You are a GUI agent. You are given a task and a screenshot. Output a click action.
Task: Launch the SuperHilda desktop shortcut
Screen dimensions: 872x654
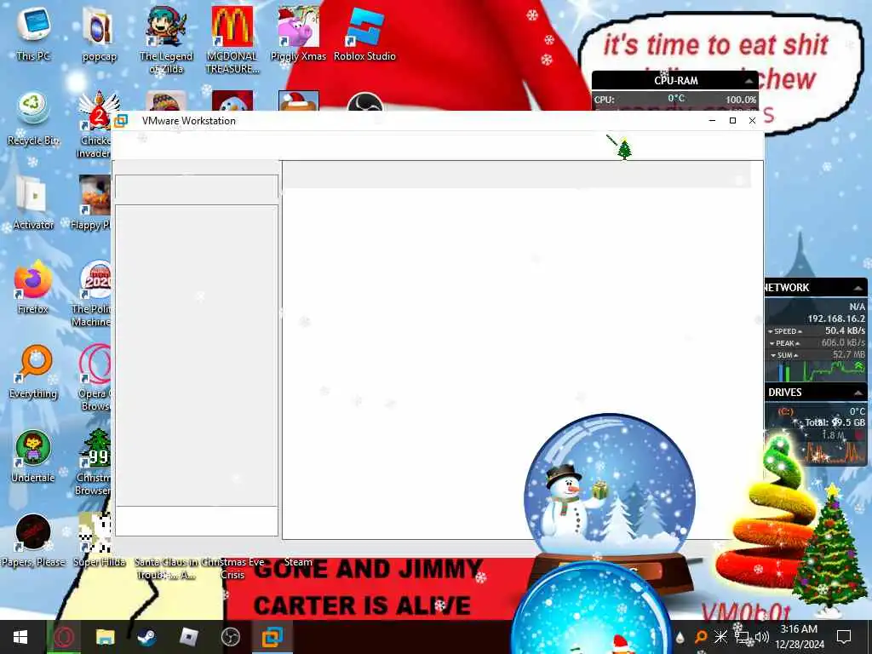(x=99, y=541)
